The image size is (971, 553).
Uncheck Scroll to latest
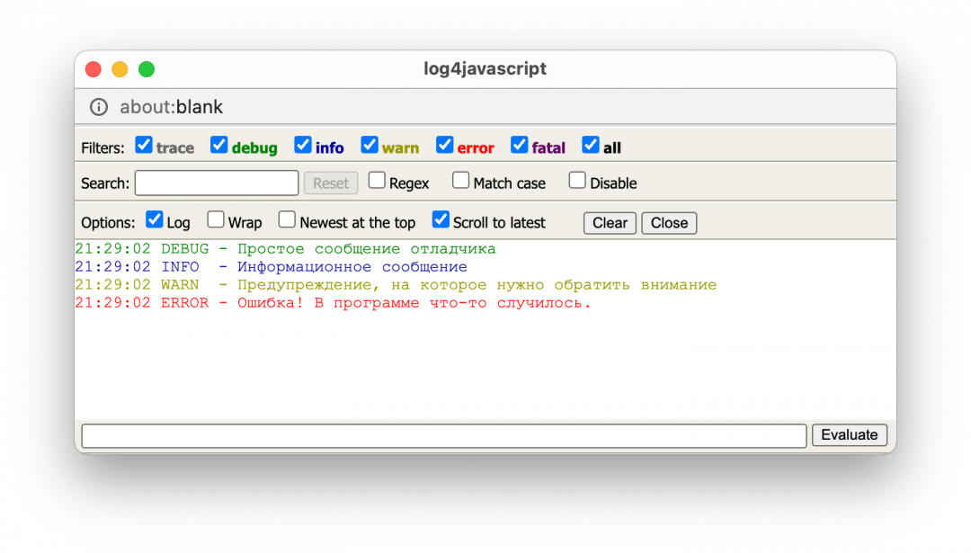click(441, 219)
